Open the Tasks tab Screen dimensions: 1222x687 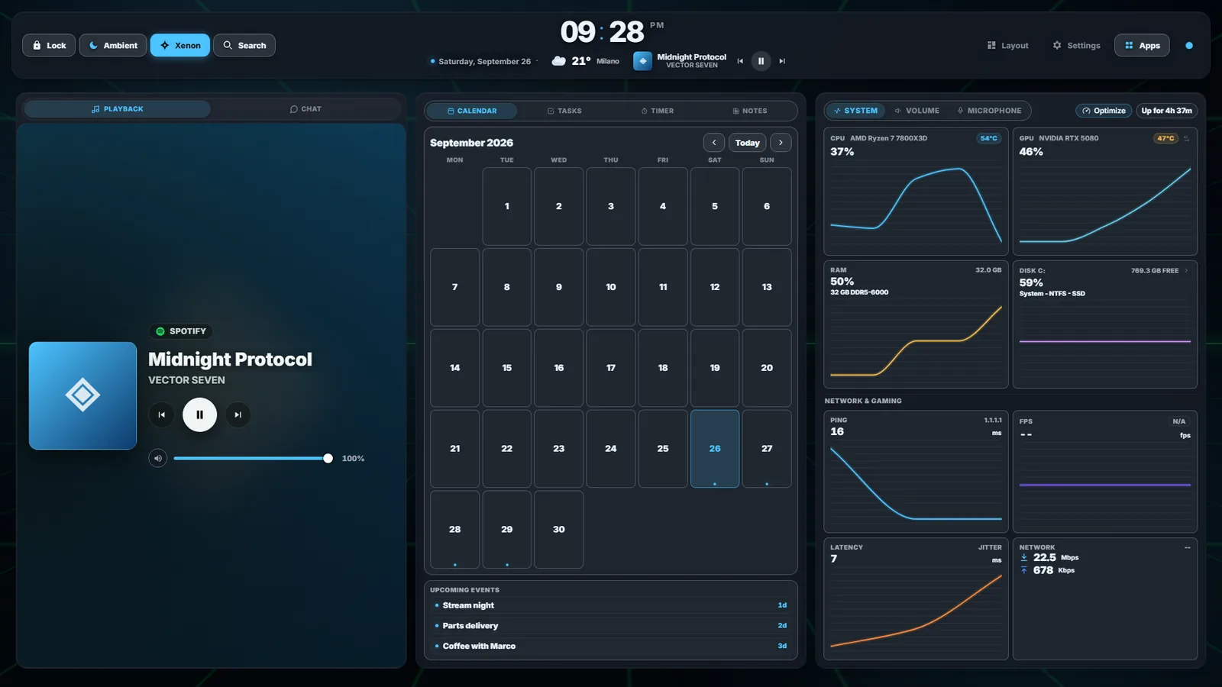[x=564, y=111]
